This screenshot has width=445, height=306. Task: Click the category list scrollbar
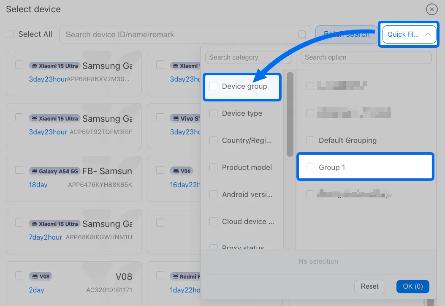click(290, 114)
